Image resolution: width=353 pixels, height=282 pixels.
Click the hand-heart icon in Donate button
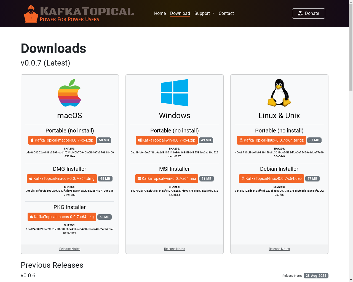click(300, 13)
